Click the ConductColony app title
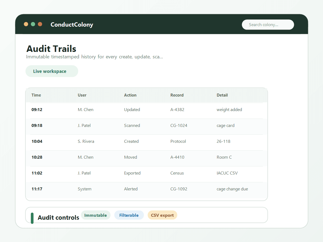Screen dimensions: 323x242 click(x=72, y=24)
